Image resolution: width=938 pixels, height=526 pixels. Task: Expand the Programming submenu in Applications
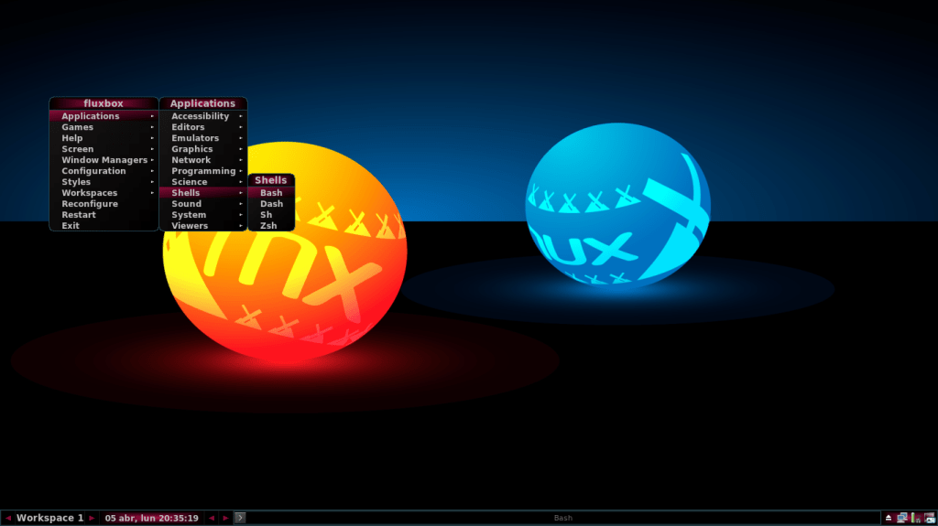pos(202,171)
